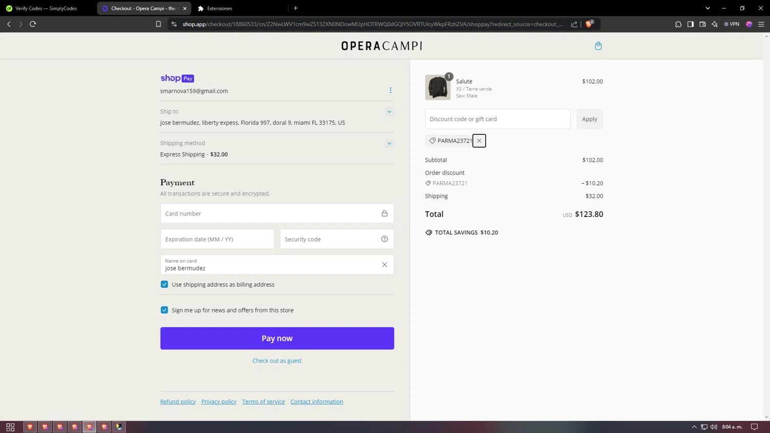The width and height of the screenshot is (770, 433).
Task: Close the Checkout Opera Campi tab
Action: pyautogui.click(x=185, y=8)
